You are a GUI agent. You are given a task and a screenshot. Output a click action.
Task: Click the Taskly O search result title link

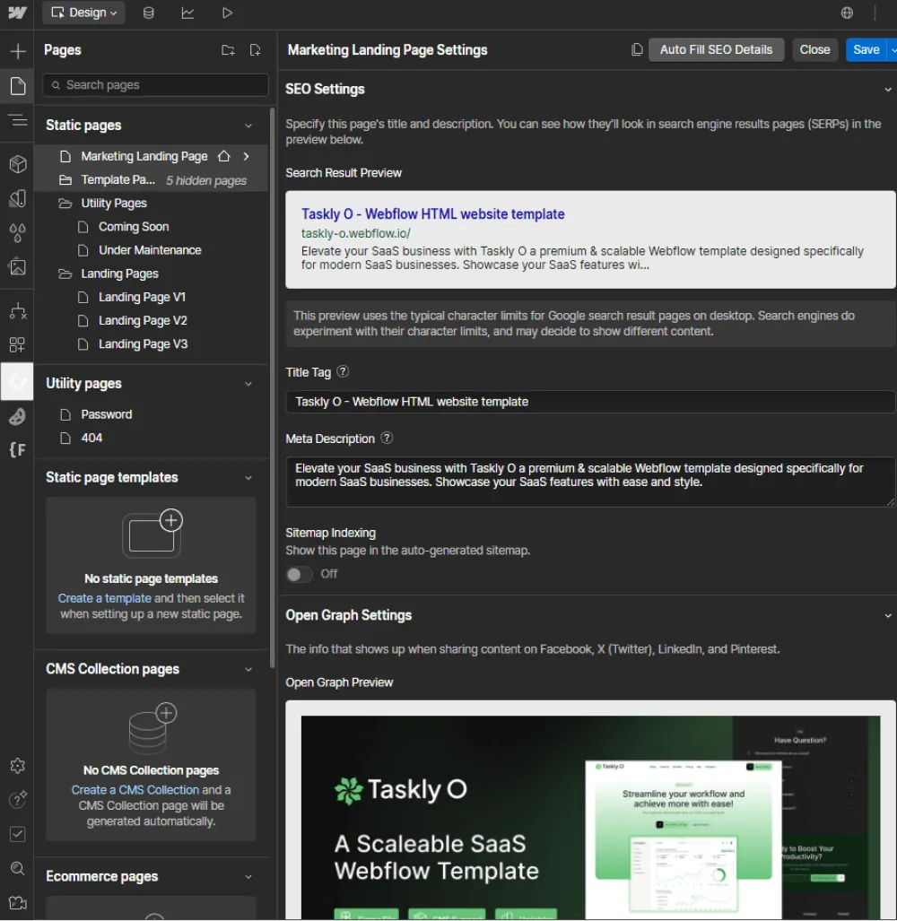tap(433, 213)
